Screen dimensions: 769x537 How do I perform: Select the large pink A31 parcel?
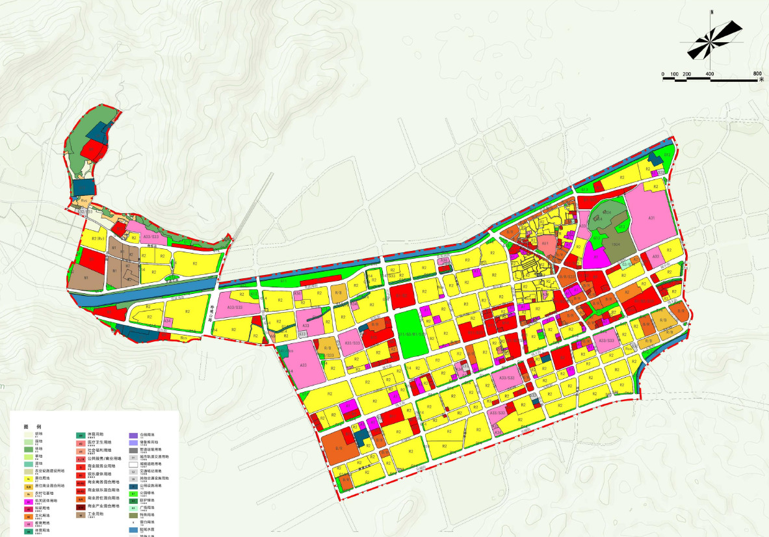pyautogui.click(x=651, y=219)
